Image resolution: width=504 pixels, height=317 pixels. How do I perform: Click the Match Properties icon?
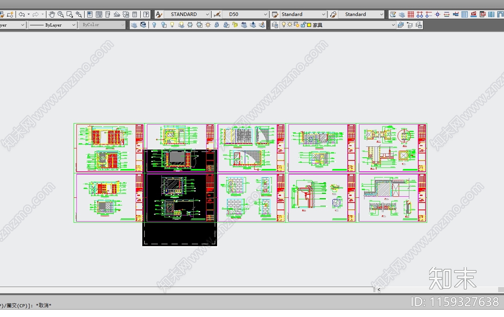click(2, 14)
